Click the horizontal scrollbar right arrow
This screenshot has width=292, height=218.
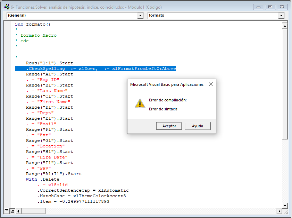(280, 211)
